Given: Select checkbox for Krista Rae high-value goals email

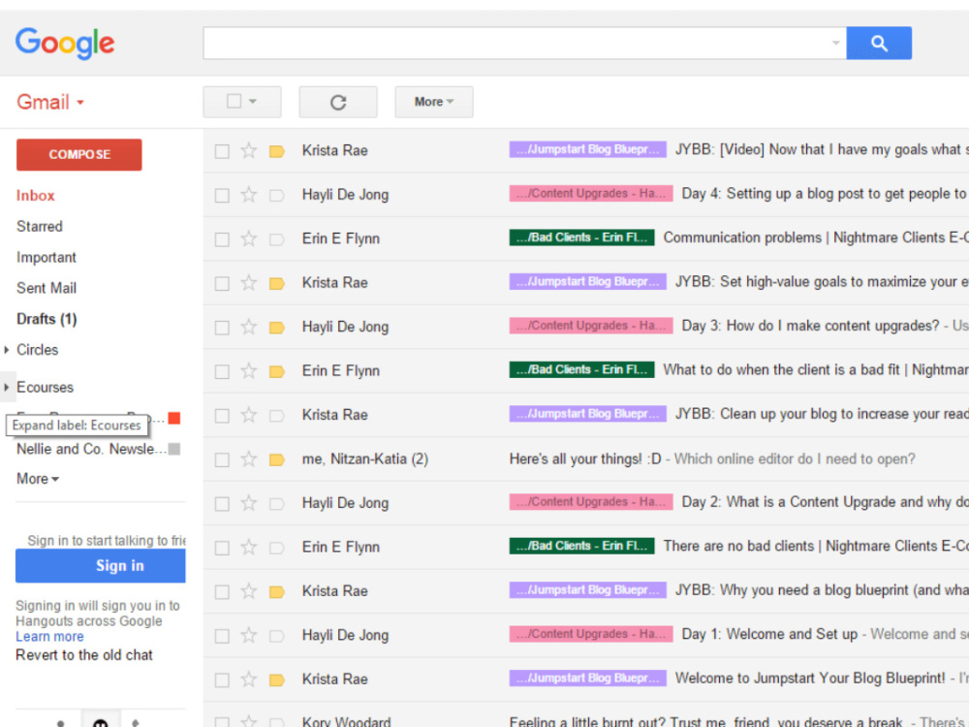Looking at the screenshot, I should coord(222,284).
